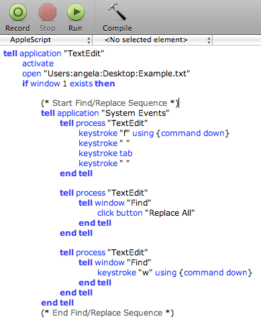261x323 pixels.
Task: Run the script with the green play icon
Action: pyautogui.click(x=76, y=12)
